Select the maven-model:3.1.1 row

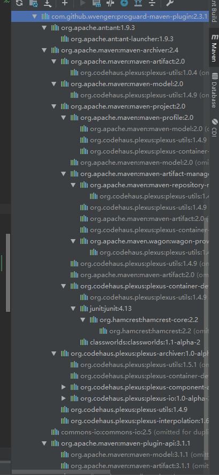point(110,454)
